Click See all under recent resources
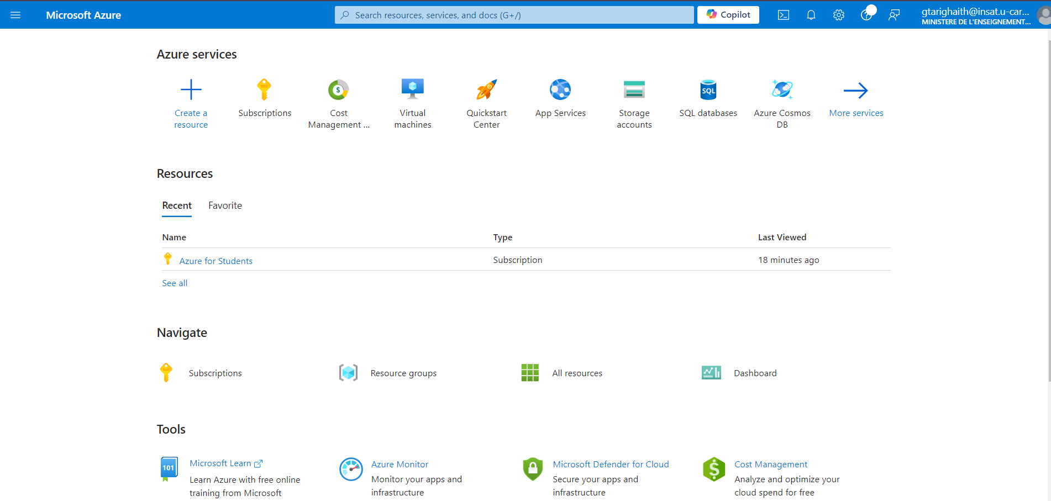The width and height of the screenshot is (1051, 501). coord(175,283)
